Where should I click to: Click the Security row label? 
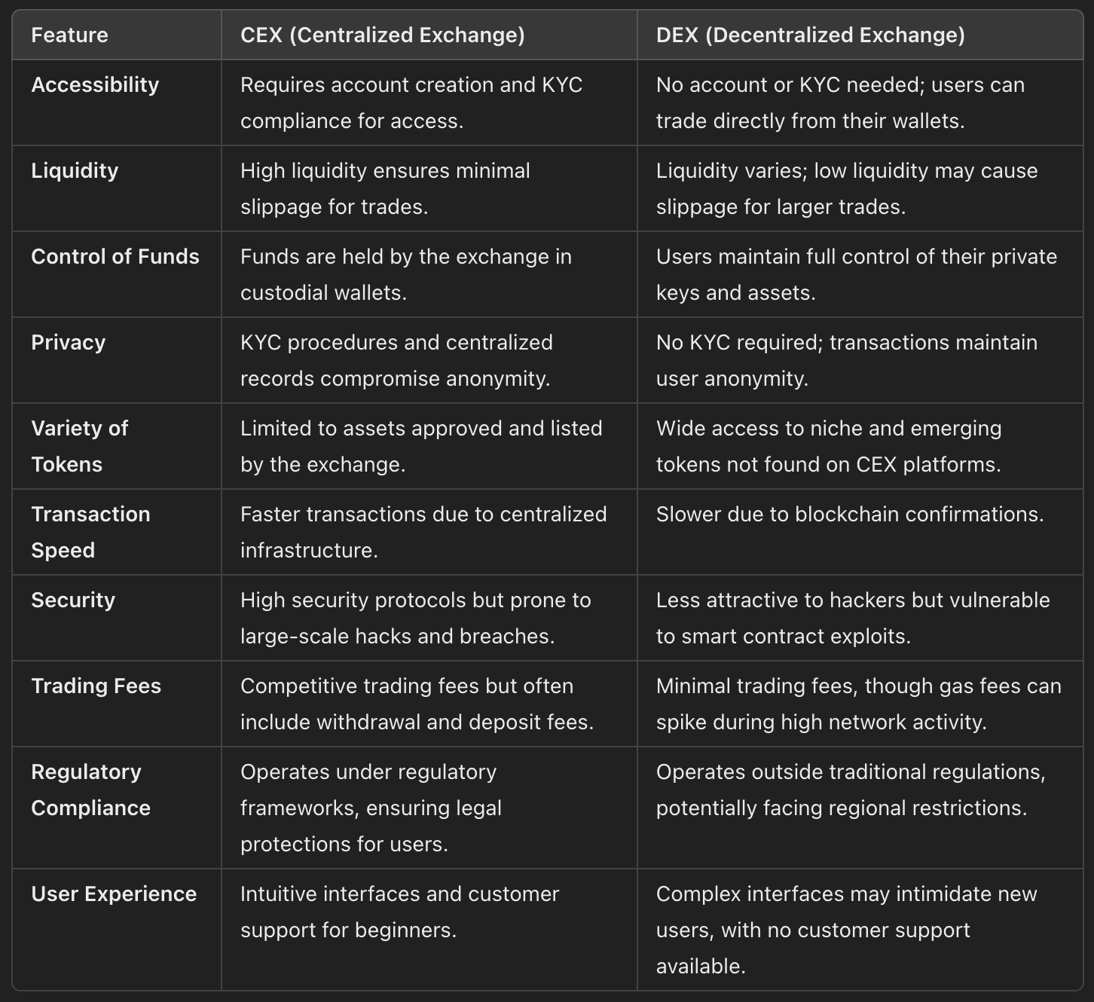(x=73, y=600)
